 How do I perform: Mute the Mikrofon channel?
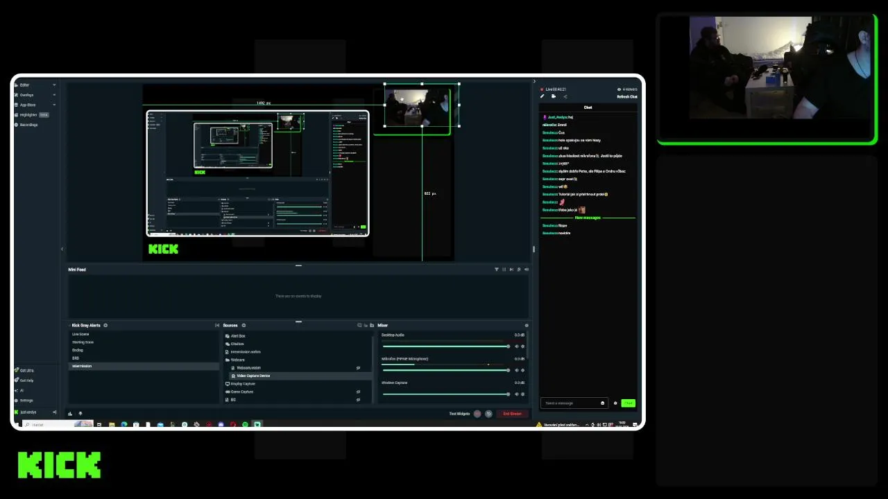516,370
